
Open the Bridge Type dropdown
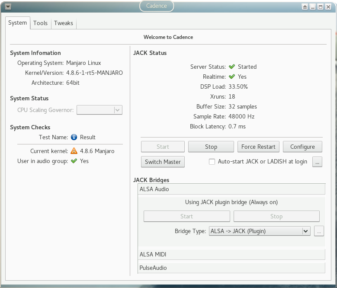point(260,231)
